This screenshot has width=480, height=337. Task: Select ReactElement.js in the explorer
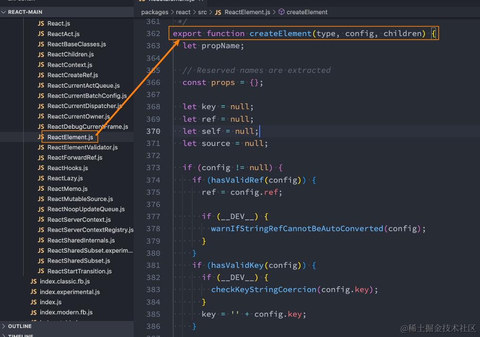70,137
